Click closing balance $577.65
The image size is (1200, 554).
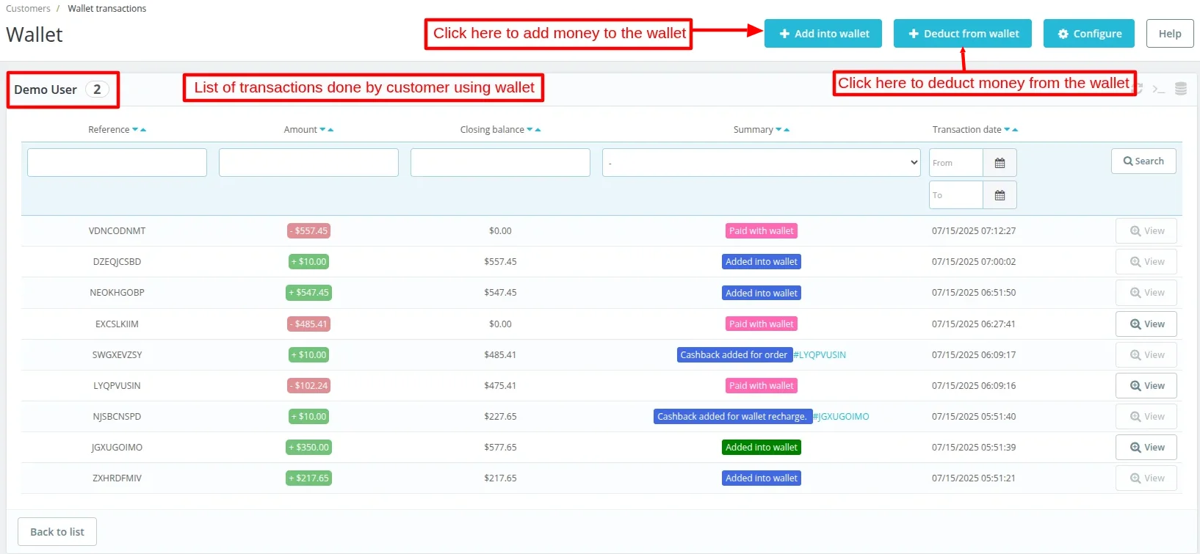point(500,448)
